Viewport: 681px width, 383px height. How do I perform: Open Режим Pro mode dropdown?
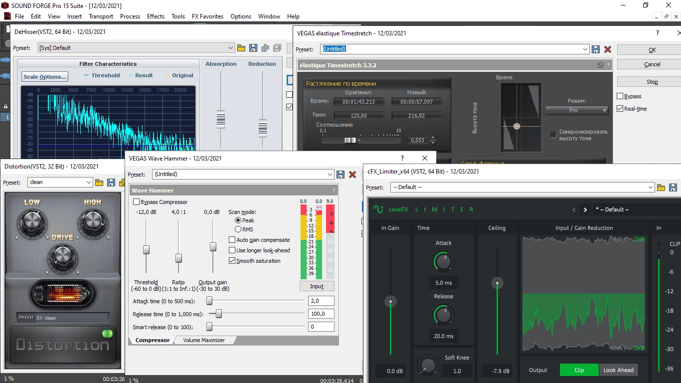[577, 110]
